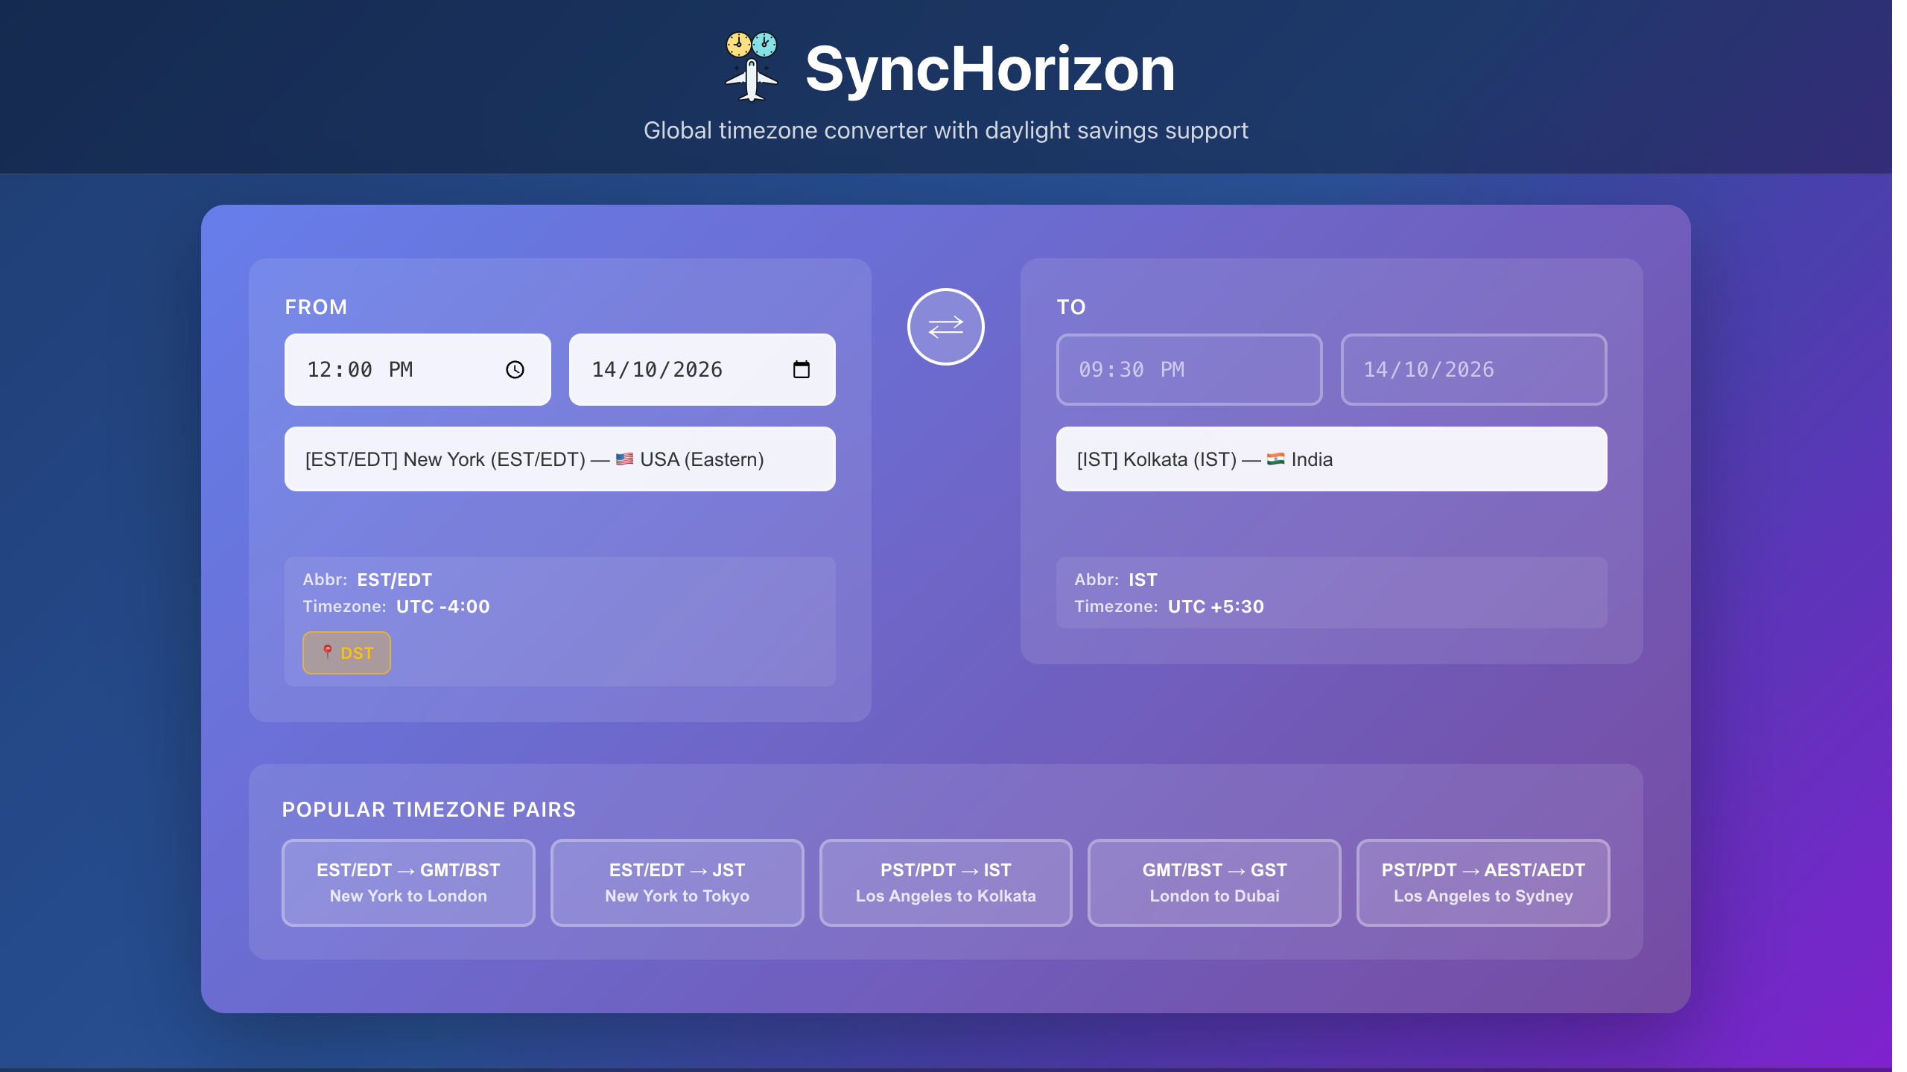Click the UTC -4:00 timezone value
Screen dimensions: 1907x1072
point(443,607)
